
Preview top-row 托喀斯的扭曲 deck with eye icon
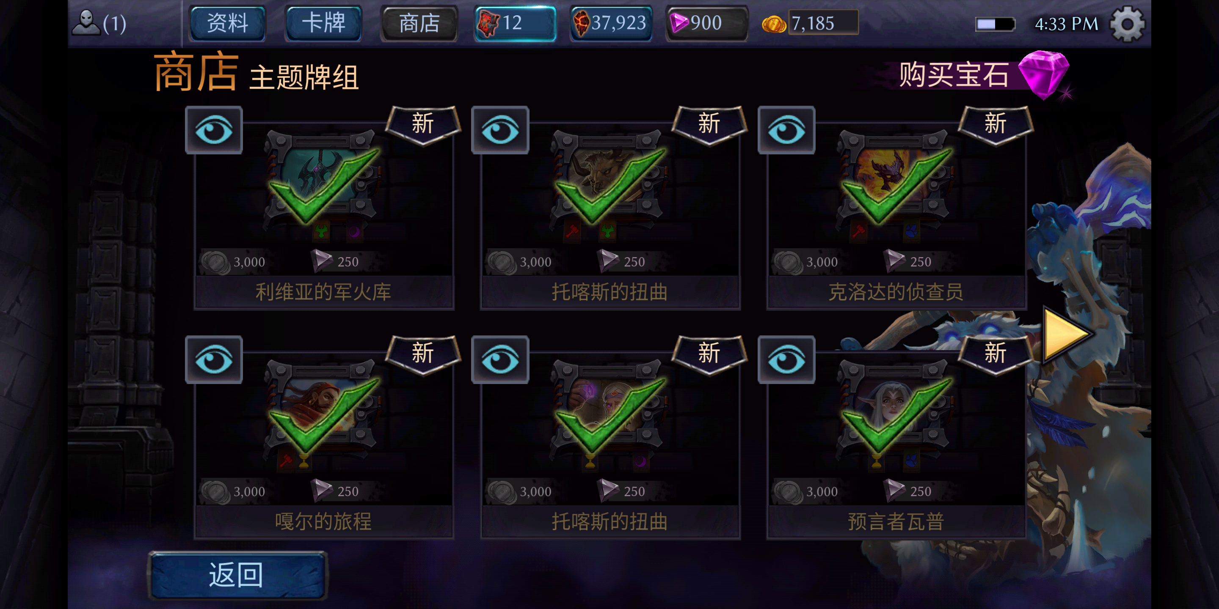pyautogui.click(x=500, y=130)
